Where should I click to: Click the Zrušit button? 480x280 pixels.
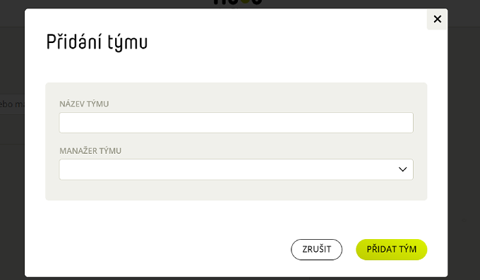pos(316,250)
